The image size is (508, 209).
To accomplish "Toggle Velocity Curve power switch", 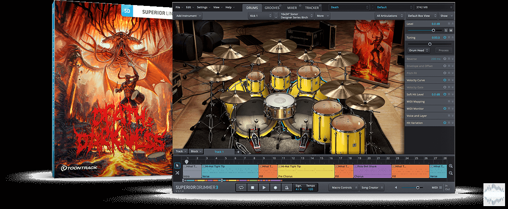I will tap(445, 80).
